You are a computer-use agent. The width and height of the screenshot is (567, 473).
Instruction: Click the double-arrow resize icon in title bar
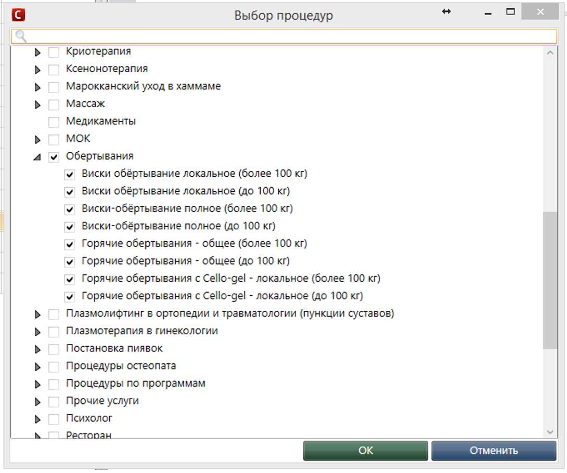(446, 12)
